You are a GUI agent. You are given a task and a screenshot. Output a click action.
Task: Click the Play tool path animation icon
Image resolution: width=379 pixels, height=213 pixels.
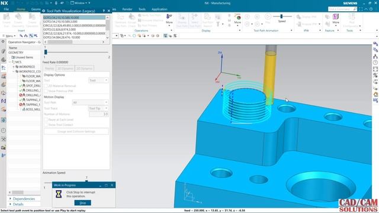pyautogui.click(x=268, y=18)
